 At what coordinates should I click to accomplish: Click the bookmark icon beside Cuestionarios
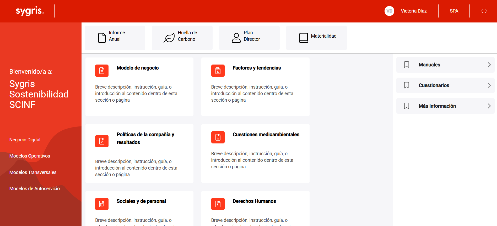(407, 85)
